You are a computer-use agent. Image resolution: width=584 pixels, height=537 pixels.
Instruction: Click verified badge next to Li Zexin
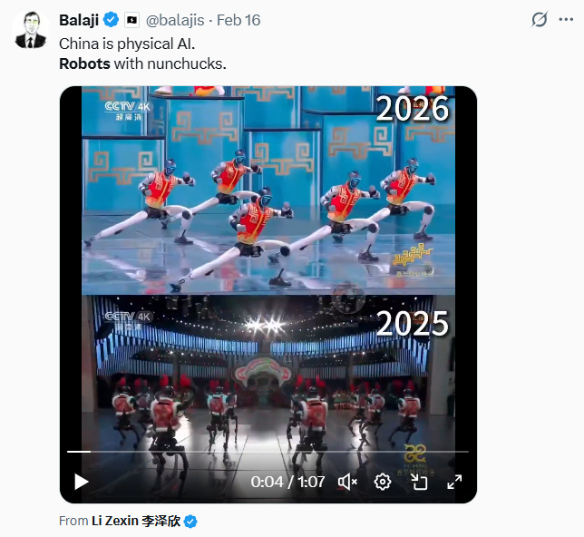[x=190, y=522]
